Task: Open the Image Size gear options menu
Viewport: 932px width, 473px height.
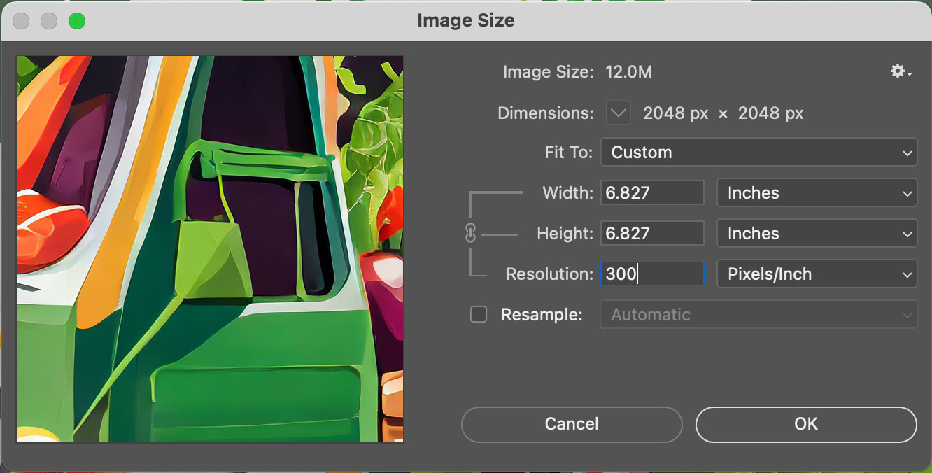Action: pyautogui.click(x=897, y=71)
